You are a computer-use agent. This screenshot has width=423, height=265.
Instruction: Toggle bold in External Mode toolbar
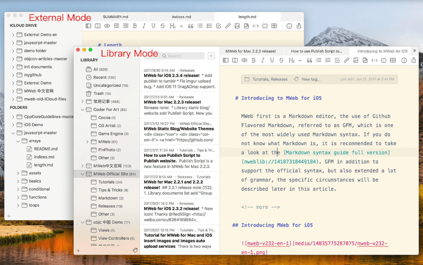(135, 26)
